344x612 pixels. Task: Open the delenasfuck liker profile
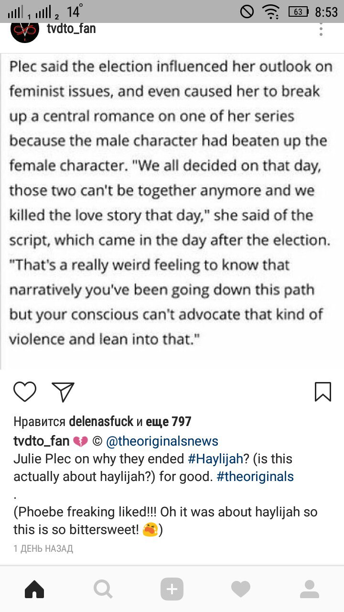pyautogui.click(x=101, y=422)
